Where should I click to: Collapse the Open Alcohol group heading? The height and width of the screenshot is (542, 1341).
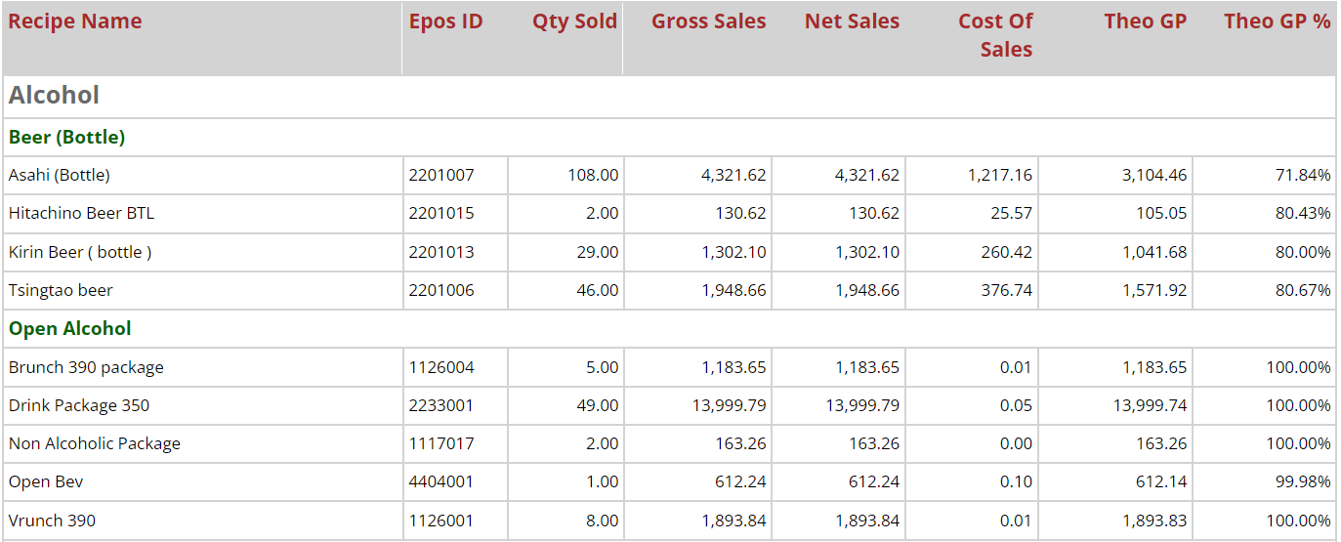69,329
